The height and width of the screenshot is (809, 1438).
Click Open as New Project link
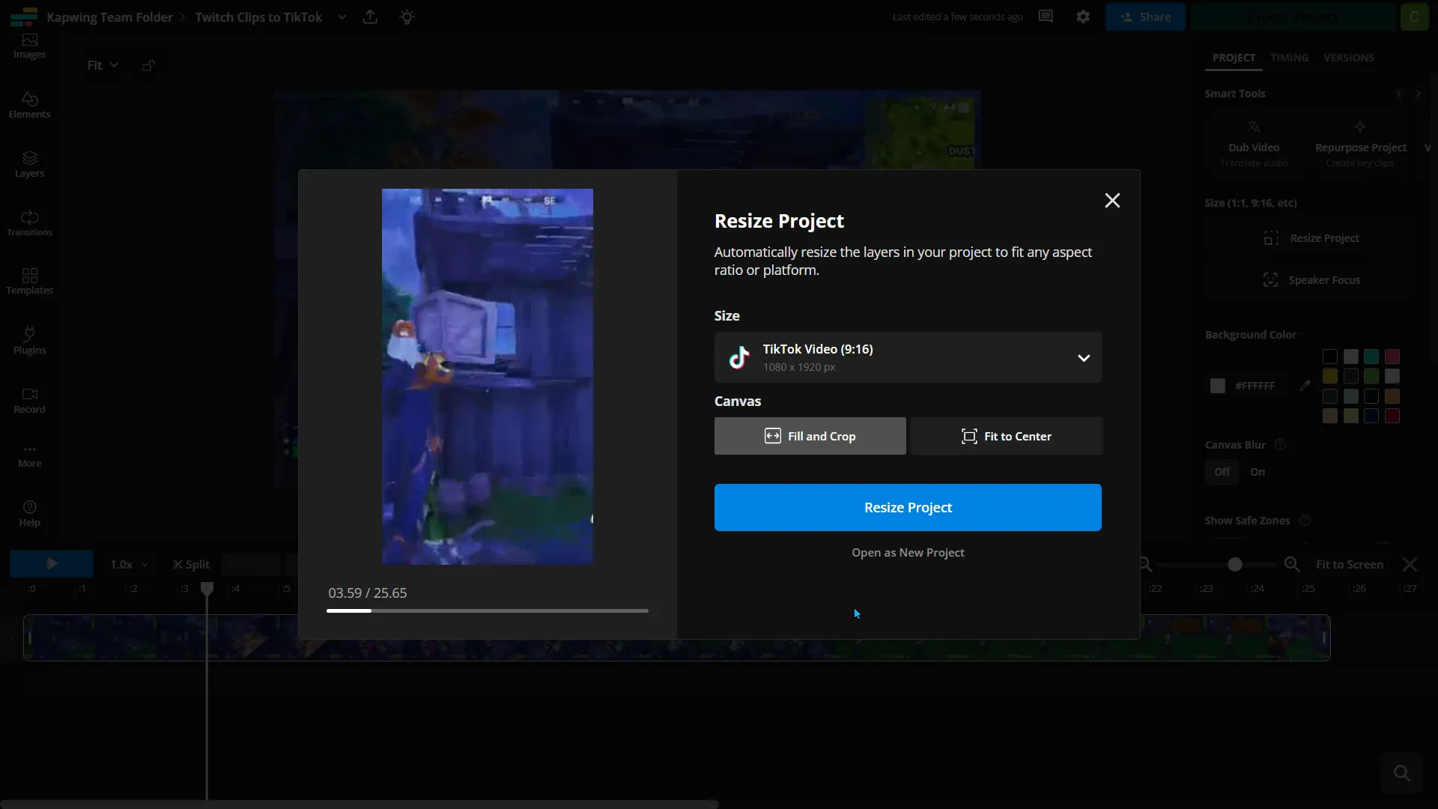(908, 552)
